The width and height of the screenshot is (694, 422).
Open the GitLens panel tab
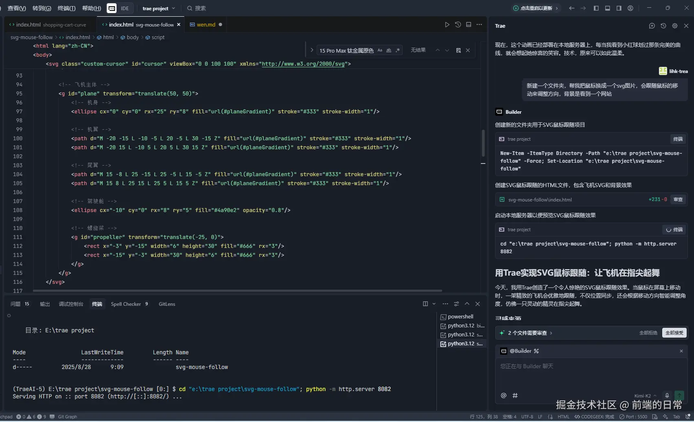[x=167, y=304]
